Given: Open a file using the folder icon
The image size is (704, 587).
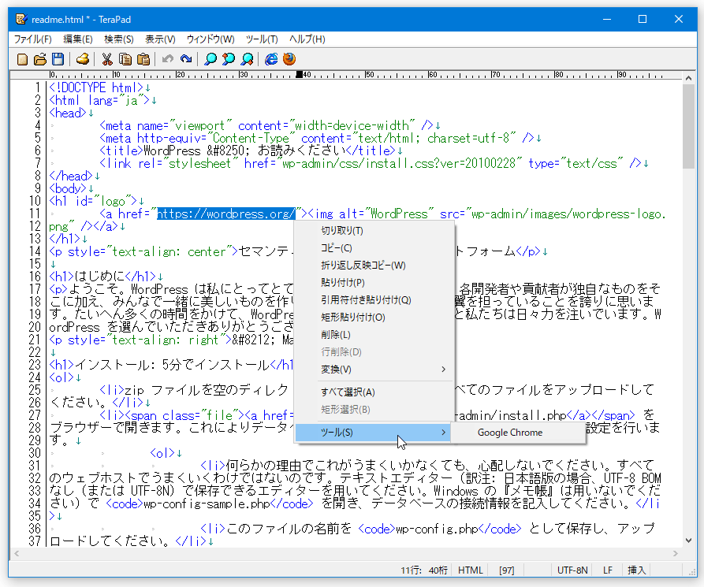Looking at the screenshot, I should coord(40,59).
